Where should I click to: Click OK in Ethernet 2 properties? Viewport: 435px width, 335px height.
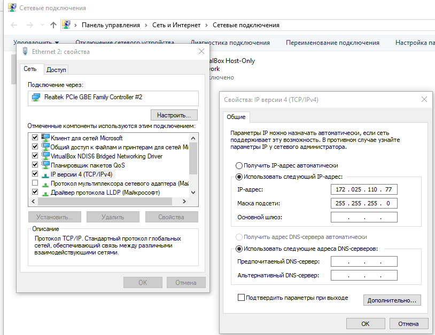[143, 283]
